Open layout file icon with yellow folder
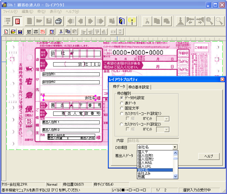 pos(13,31)
